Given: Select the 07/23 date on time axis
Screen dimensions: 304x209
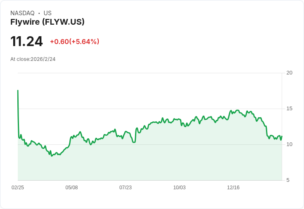Looking at the screenshot, I should 126,188.
